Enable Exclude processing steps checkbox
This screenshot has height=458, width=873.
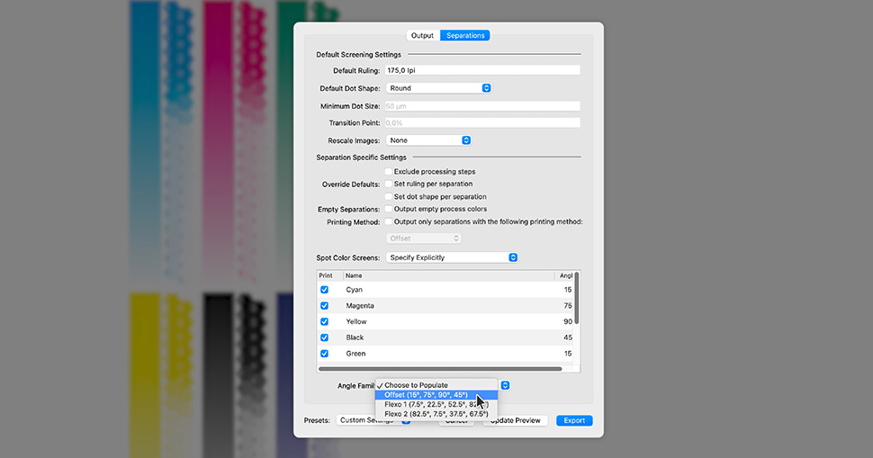[x=389, y=171]
